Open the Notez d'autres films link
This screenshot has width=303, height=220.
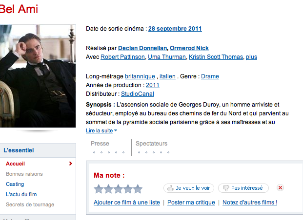[x=250, y=202]
